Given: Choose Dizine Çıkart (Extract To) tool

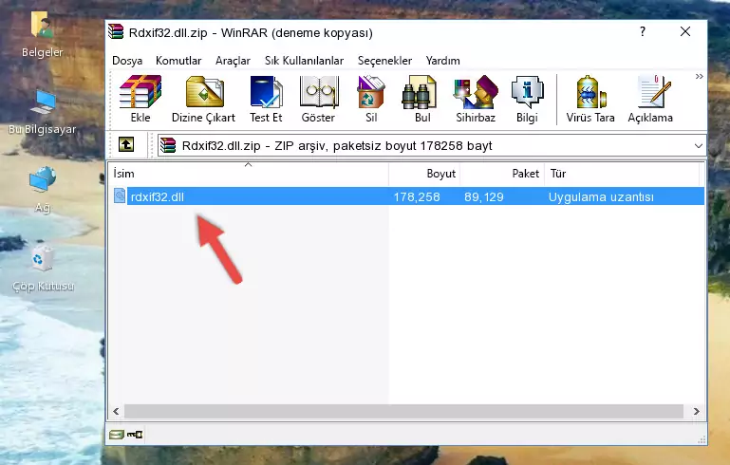Looking at the screenshot, I should 203,99.
